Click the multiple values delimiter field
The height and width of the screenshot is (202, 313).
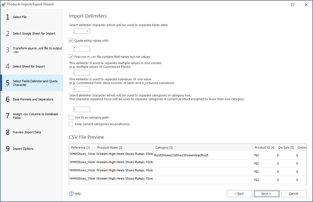(x=82, y=73)
